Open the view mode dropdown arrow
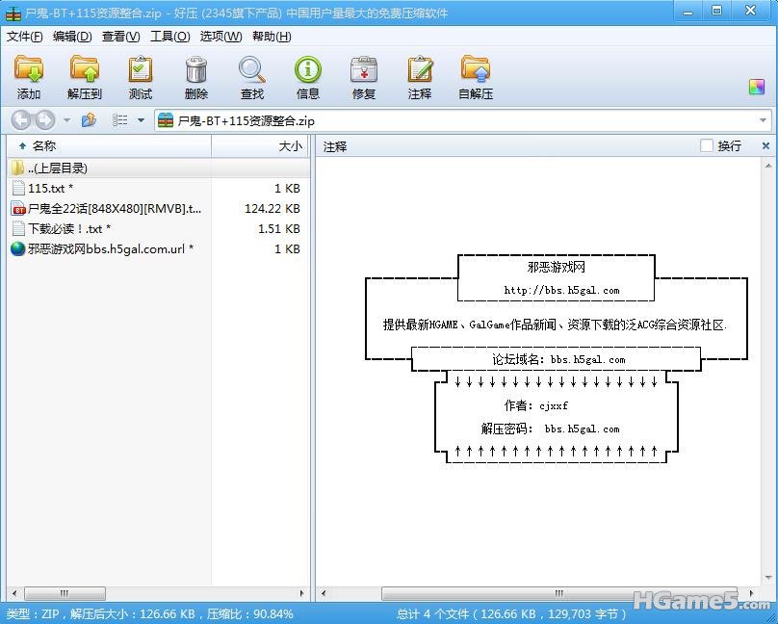 (x=141, y=121)
